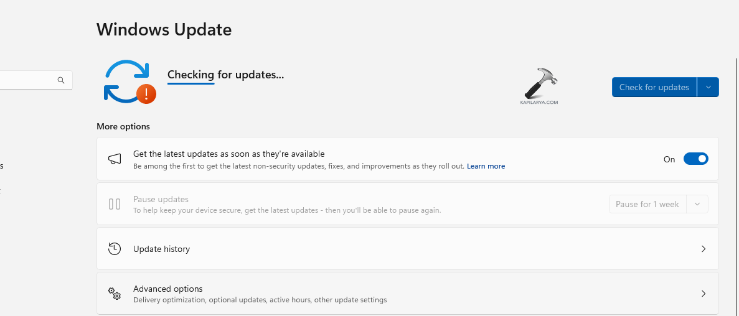Image resolution: width=739 pixels, height=316 pixels.
Task: Click the Update history clock icon
Action: (x=115, y=249)
